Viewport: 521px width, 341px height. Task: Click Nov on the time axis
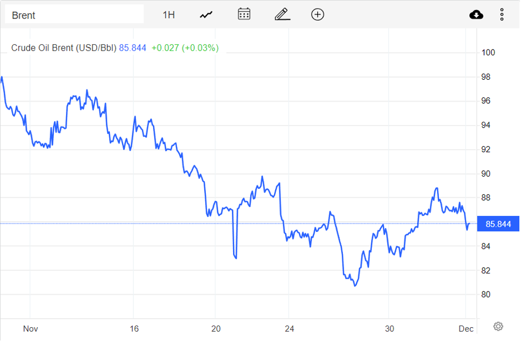click(31, 329)
